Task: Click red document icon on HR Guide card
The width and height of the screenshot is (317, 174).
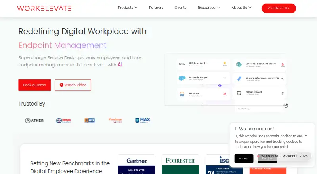Action: coord(225,94)
